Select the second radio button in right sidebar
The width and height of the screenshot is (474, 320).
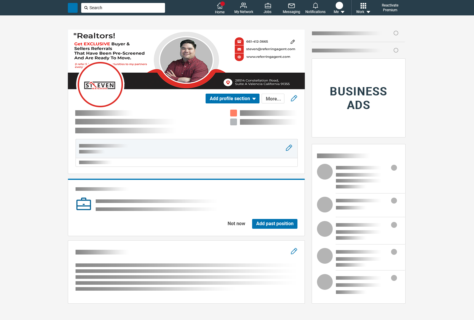click(396, 50)
